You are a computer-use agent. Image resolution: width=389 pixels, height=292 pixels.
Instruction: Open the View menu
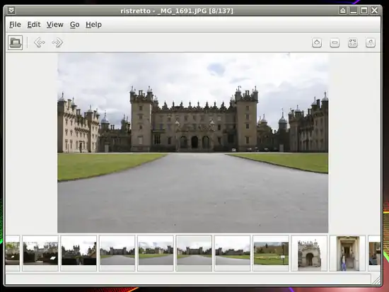pos(55,25)
